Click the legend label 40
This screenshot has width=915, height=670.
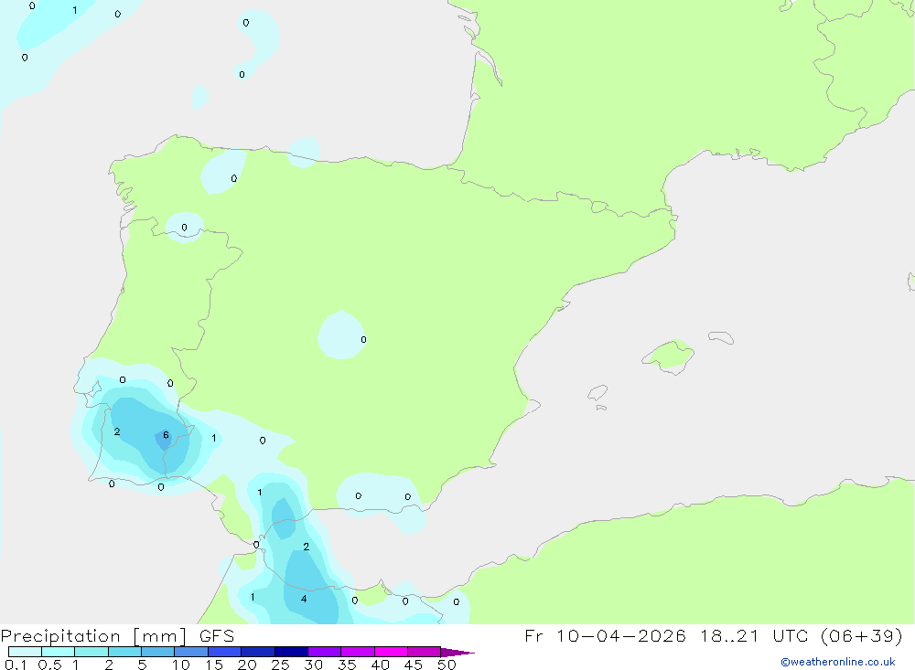click(x=381, y=665)
